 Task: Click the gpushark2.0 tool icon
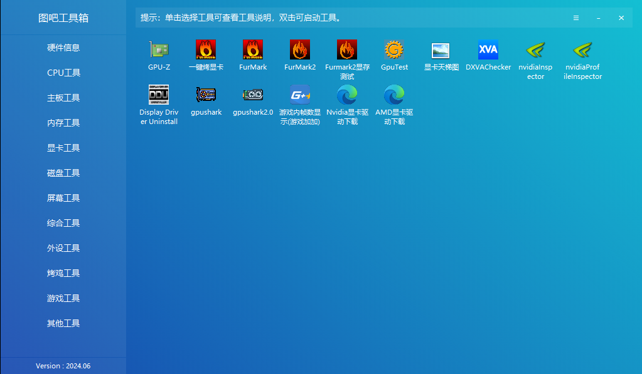pyautogui.click(x=253, y=95)
